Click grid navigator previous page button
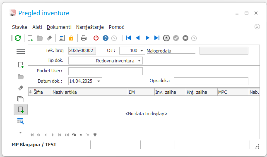 [38, 135]
